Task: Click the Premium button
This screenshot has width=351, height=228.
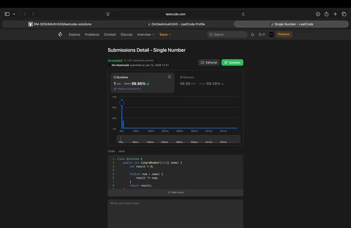Action: click(x=283, y=34)
